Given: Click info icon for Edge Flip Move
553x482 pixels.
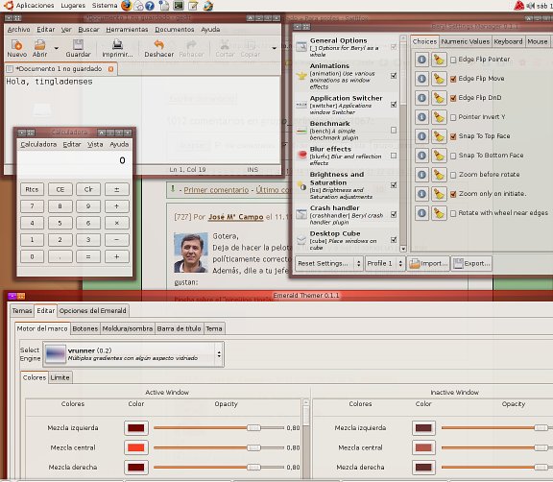Looking at the screenshot, I should pyautogui.click(x=421, y=79).
